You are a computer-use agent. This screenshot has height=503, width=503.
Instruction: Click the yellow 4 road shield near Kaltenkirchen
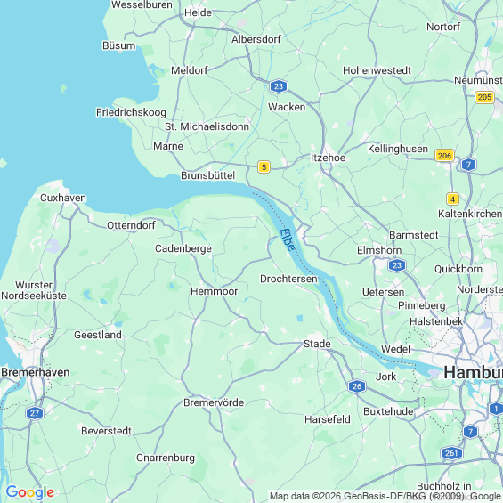pos(452,199)
